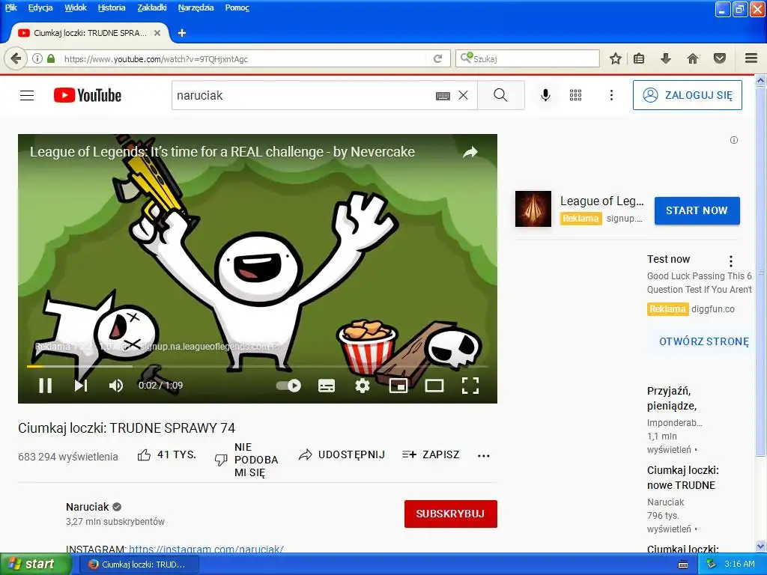Open the Naruciak channel name
The width and height of the screenshot is (767, 575).
click(x=88, y=507)
